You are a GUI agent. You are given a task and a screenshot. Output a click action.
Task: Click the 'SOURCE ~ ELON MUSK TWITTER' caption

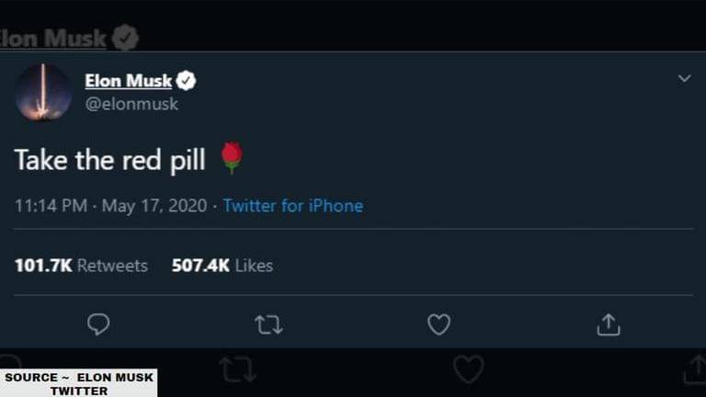pos(78,383)
